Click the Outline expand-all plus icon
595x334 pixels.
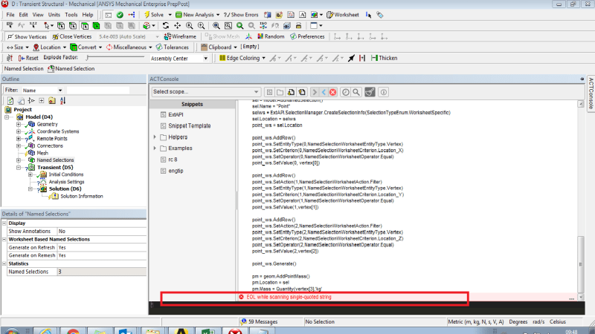(x=42, y=101)
